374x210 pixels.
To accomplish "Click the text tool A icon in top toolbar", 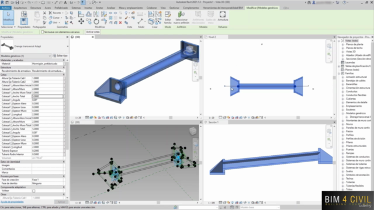I will point(65,2).
